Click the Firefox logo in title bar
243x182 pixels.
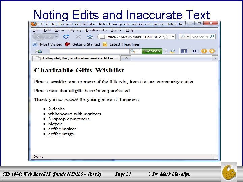click(34, 24)
